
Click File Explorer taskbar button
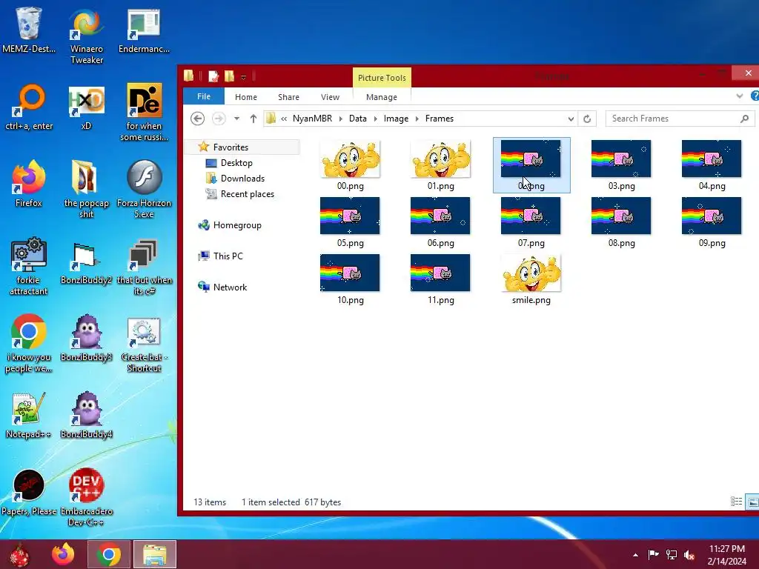(x=155, y=554)
